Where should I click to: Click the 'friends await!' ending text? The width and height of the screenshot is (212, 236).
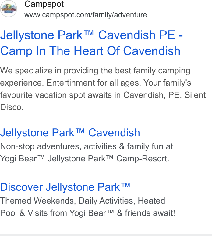(150, 213)
